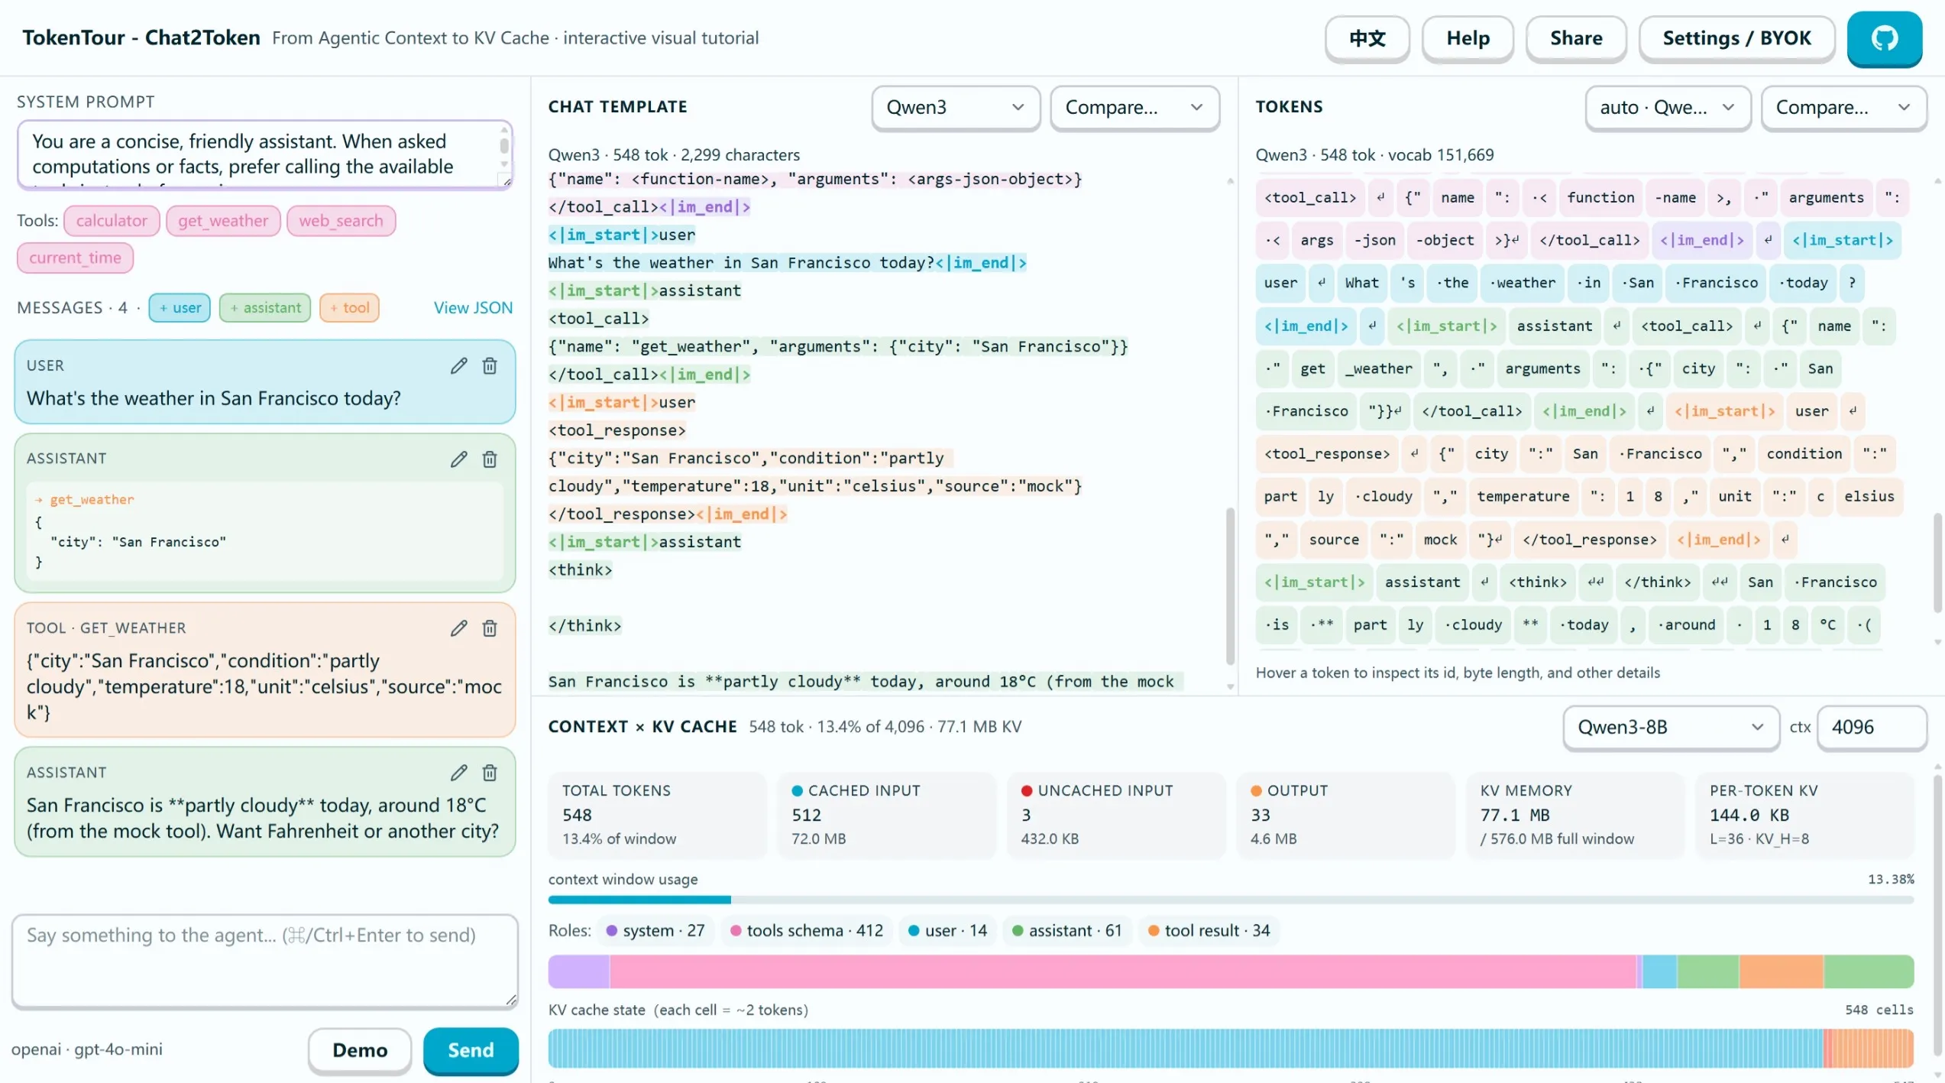Click the pink tools schema bar segment
Image resolution: width=1945 pixels, height=1083 pixels.
[x=1123, y=971]
